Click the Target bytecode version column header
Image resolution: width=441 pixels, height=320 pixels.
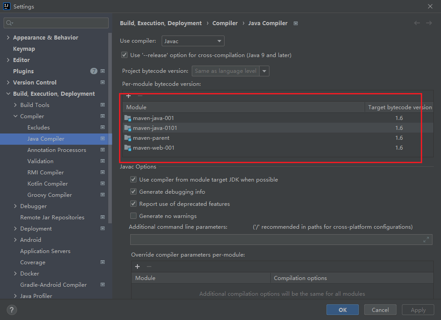(399, 107)
